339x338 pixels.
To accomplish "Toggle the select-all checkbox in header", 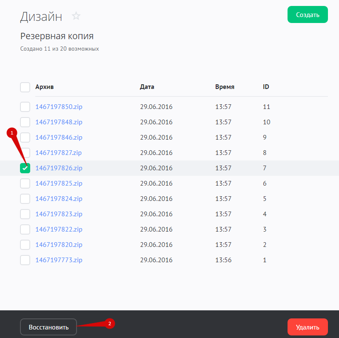I will click(25, 87).
